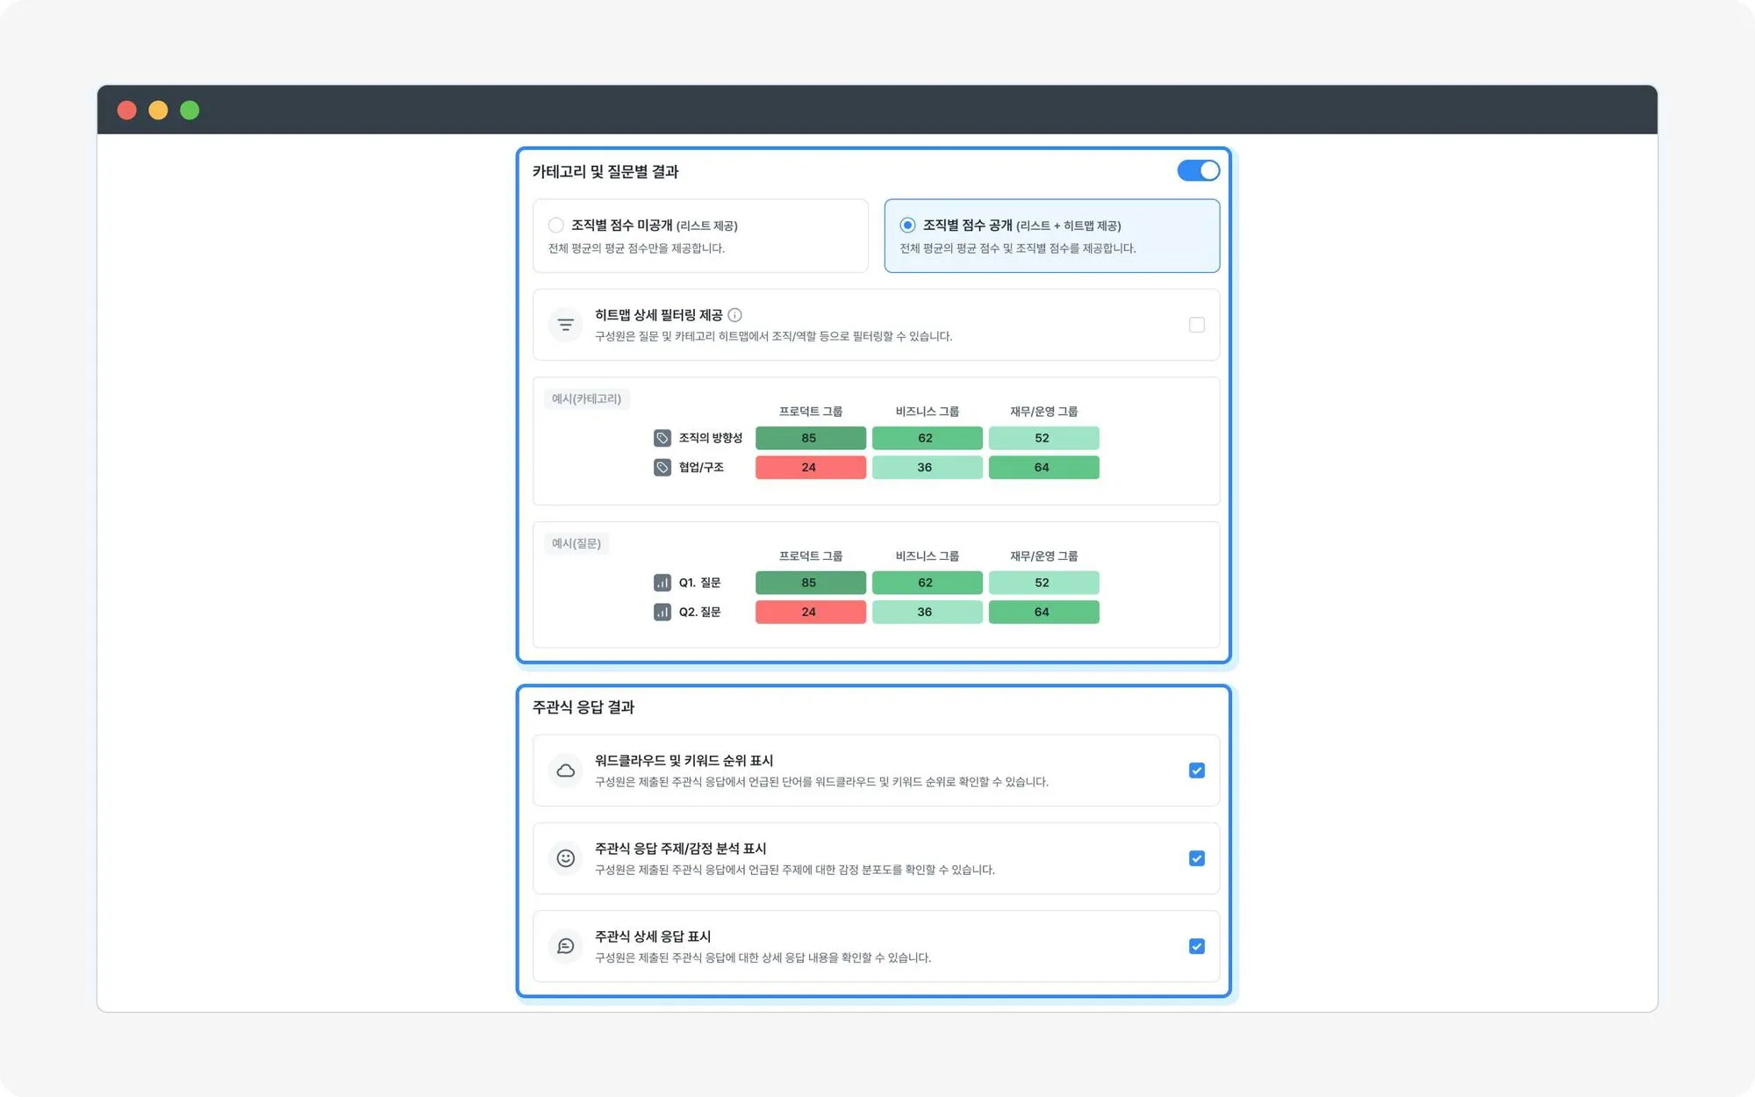Select 조직별 점수 미공개 radio option
Image resolution: width=1755 pixels, height=1097 pixels.
tap(555, 226)
